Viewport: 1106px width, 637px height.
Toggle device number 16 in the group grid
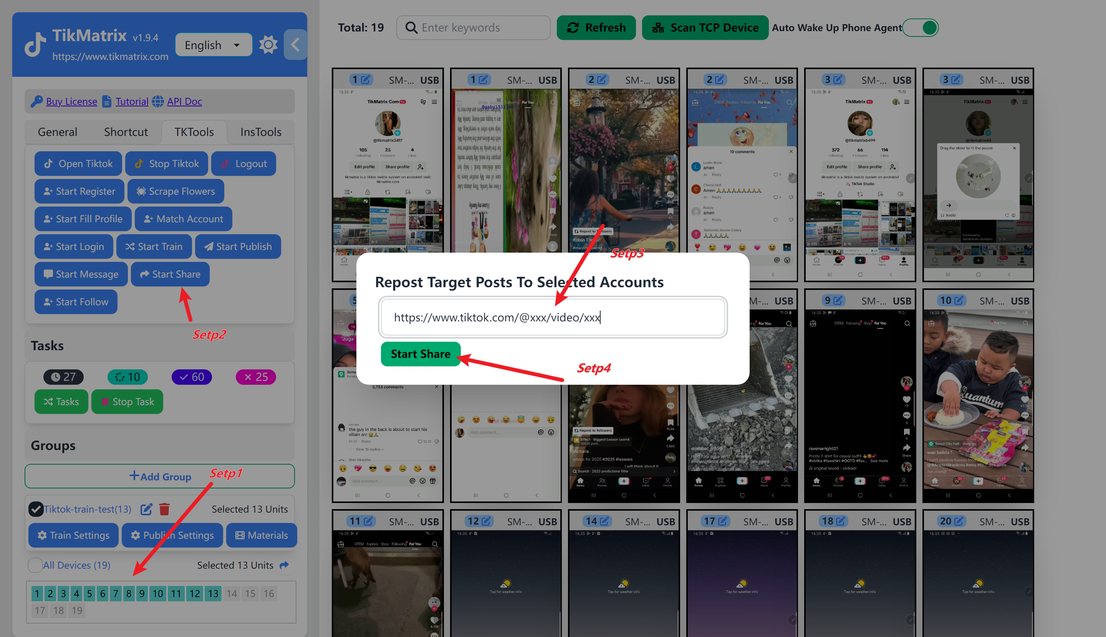[268, 593]
